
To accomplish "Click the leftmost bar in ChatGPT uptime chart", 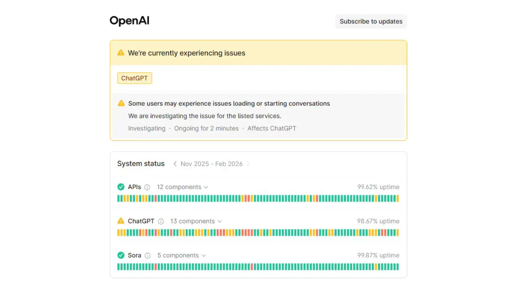I will 119,233.
